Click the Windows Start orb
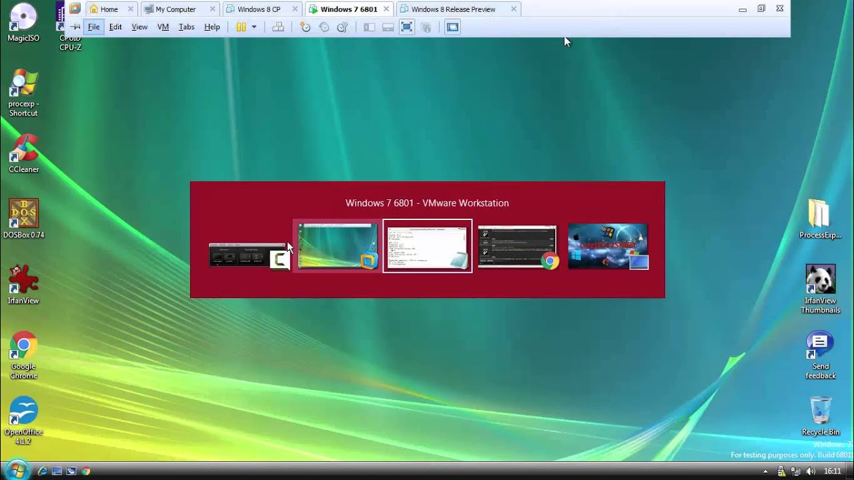Screen dimensions: 854x480 tap(17, 470)
